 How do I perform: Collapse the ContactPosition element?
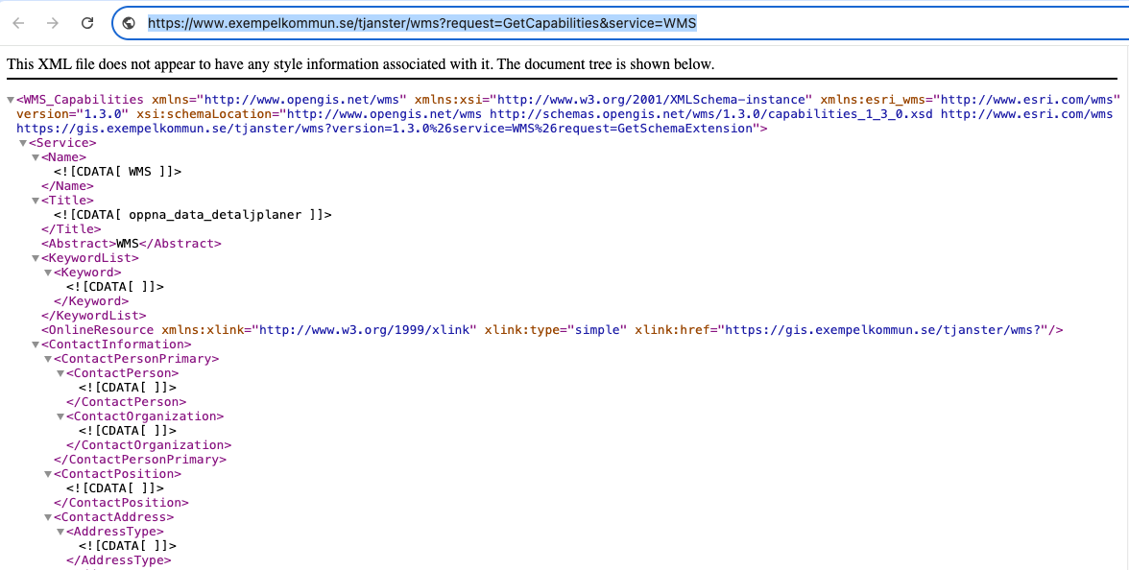click(x=48, y=474)
